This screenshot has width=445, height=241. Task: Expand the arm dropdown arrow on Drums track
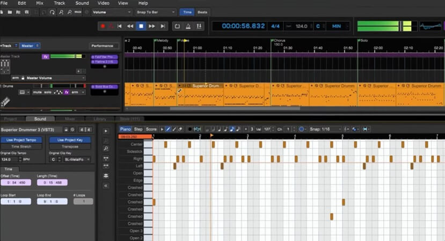coord(83,92)
